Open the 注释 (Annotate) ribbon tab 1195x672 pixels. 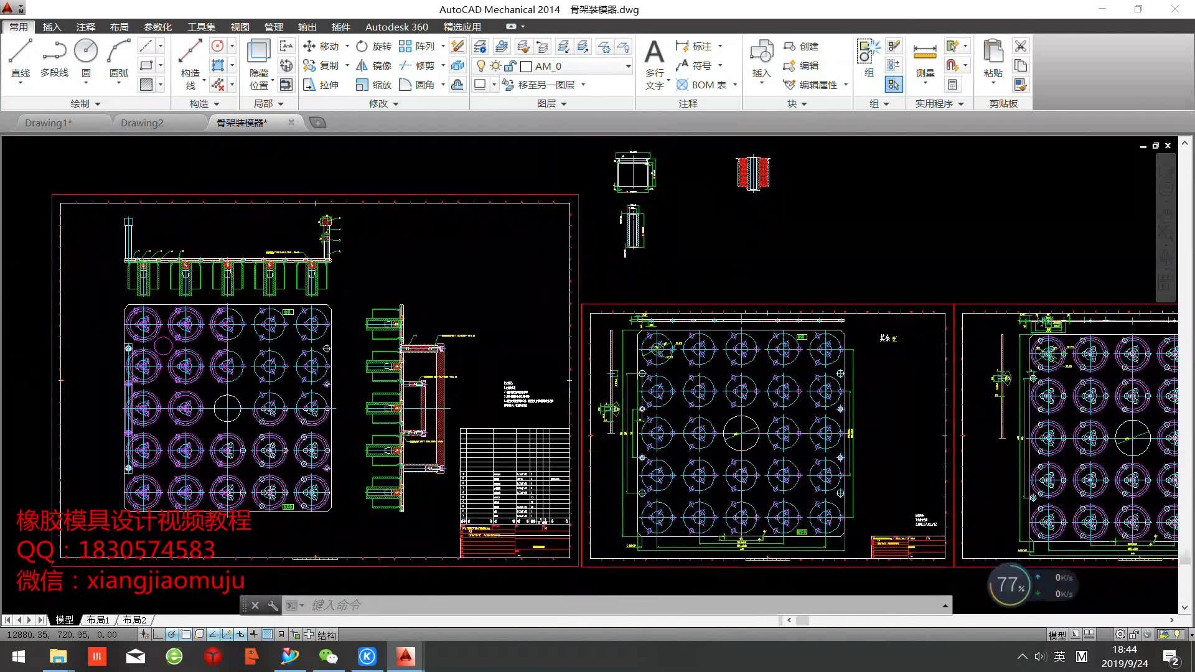[85, 27]
